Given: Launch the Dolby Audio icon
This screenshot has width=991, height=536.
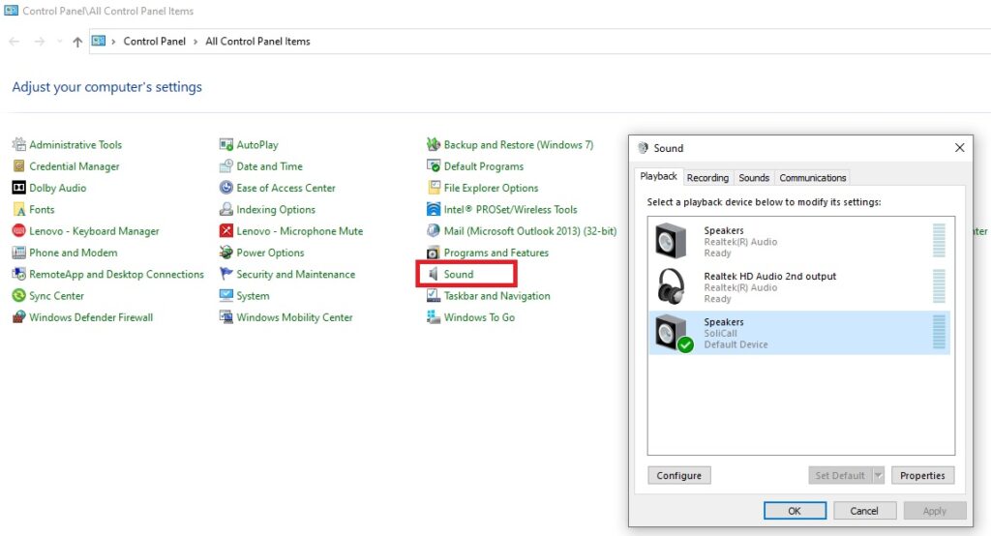Looking at the screenshot, I should click(x=19, y=188).
